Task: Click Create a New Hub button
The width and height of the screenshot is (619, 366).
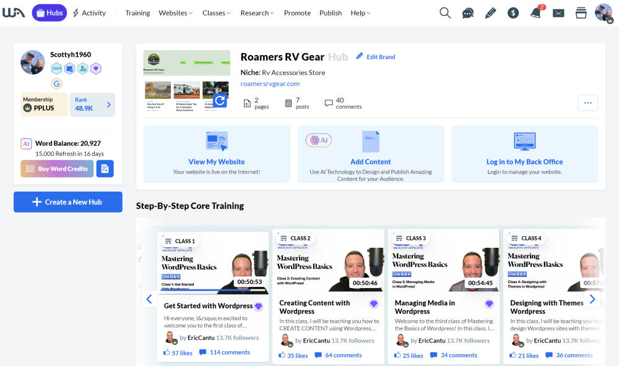Action: (68, 202)
